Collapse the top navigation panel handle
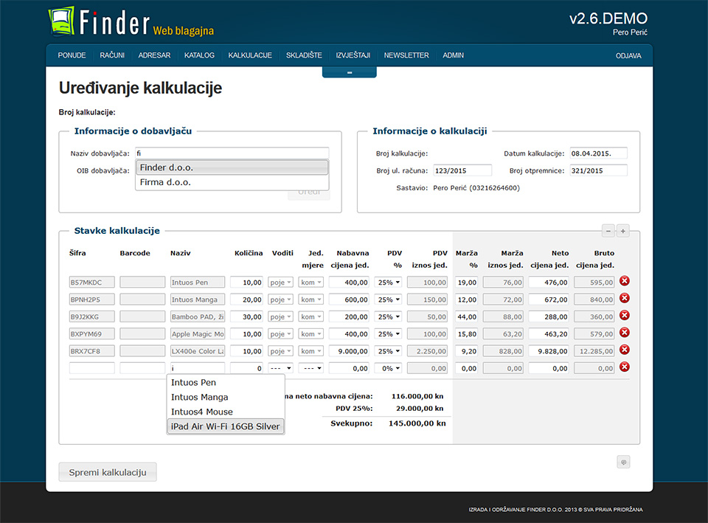The height and width of the screenshot is (523, 708). [349, 72]
